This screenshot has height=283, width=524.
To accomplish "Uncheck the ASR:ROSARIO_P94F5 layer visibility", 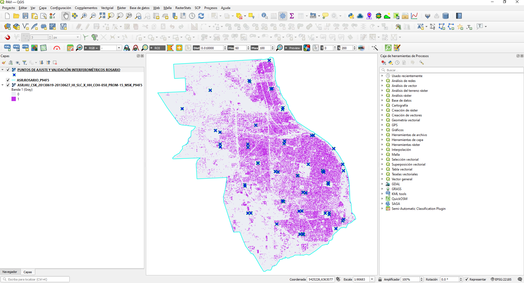I will 8,80.
